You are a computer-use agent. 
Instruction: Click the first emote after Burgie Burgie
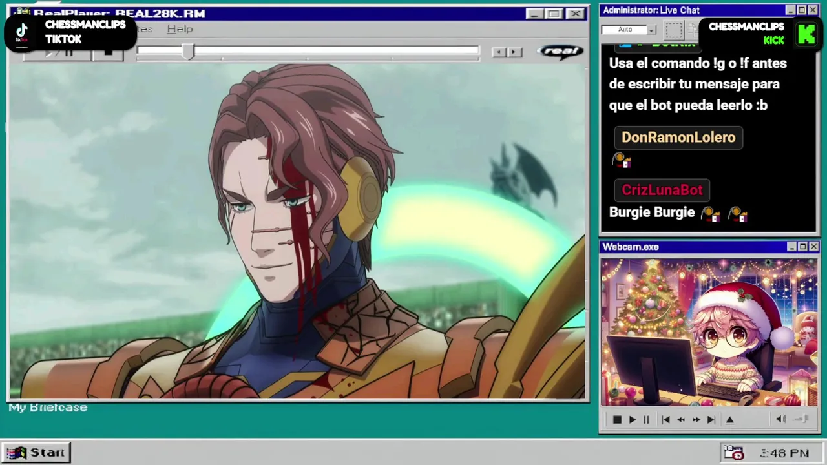point(710,214)
